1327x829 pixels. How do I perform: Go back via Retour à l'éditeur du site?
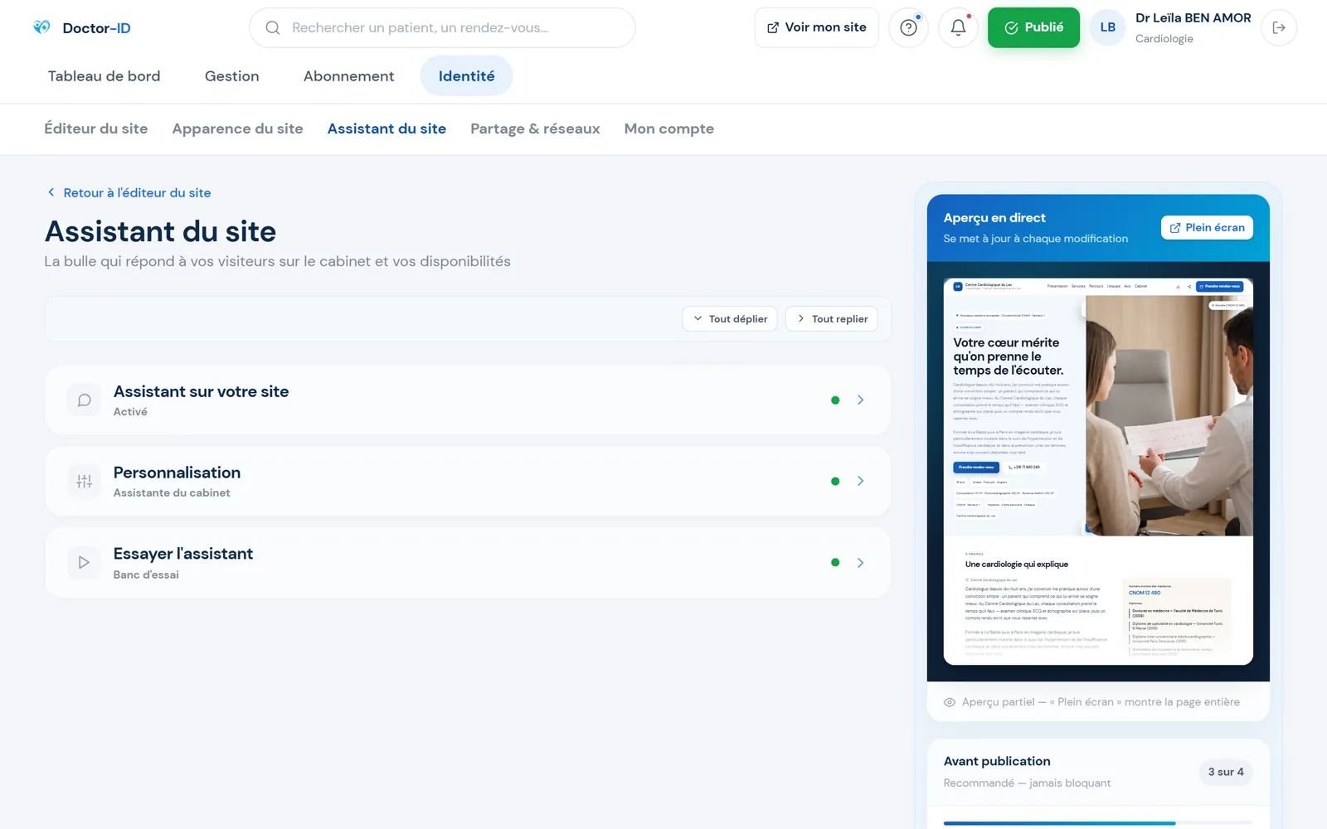pyautogui.click(x=129, y=193)
